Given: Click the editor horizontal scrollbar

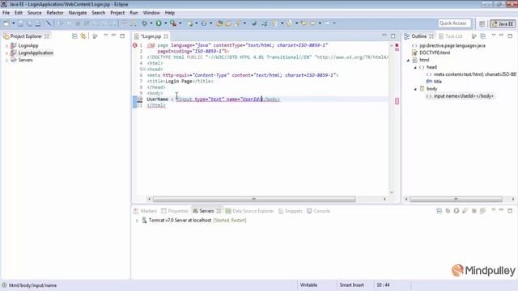Looking at the screenshot, I should tap(253, 200).
